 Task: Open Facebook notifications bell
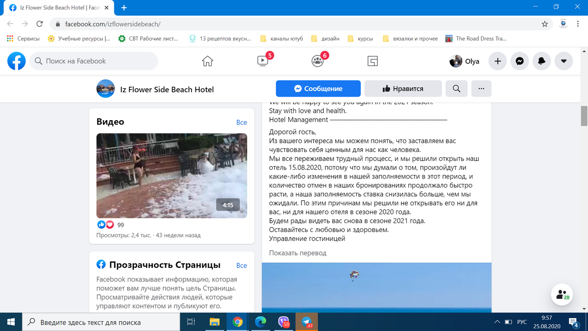click(541, 61)
